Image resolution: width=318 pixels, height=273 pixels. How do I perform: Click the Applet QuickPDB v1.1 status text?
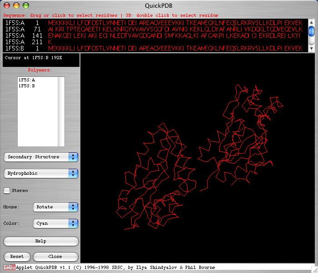click(x=115, y=268)
